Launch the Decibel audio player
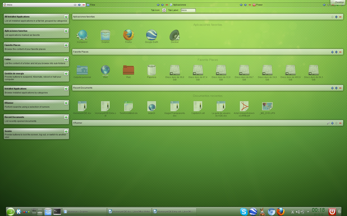This screenshot has width=347, height=216. (175, 35)
